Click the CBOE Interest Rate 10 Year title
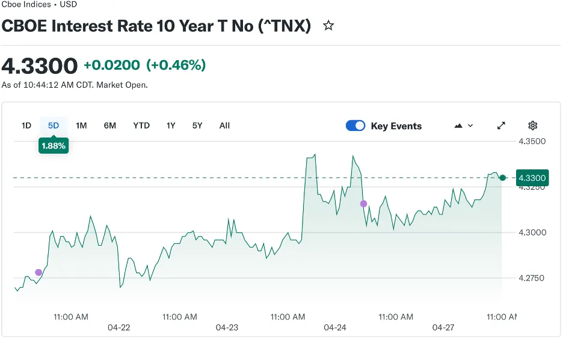 click(156, 26)
